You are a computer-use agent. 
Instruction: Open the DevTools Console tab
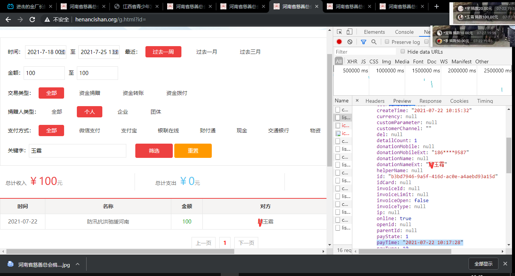pyautogui.click(x=404, y=32)
